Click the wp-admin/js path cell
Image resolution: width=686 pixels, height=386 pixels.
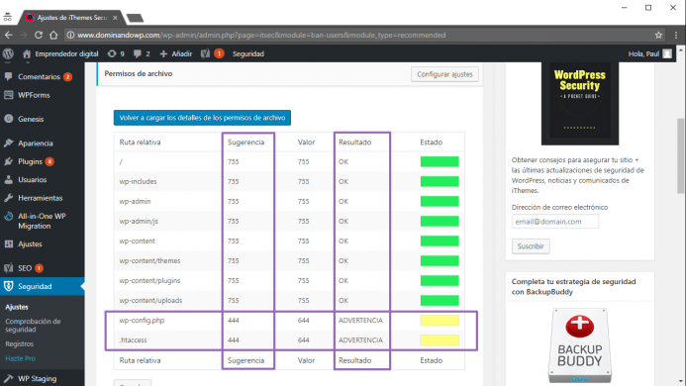click(x=139, y=222)
